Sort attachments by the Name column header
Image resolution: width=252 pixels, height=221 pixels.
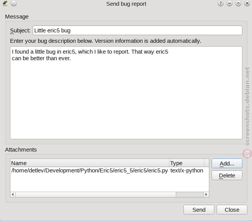click(x=90, y=163)
